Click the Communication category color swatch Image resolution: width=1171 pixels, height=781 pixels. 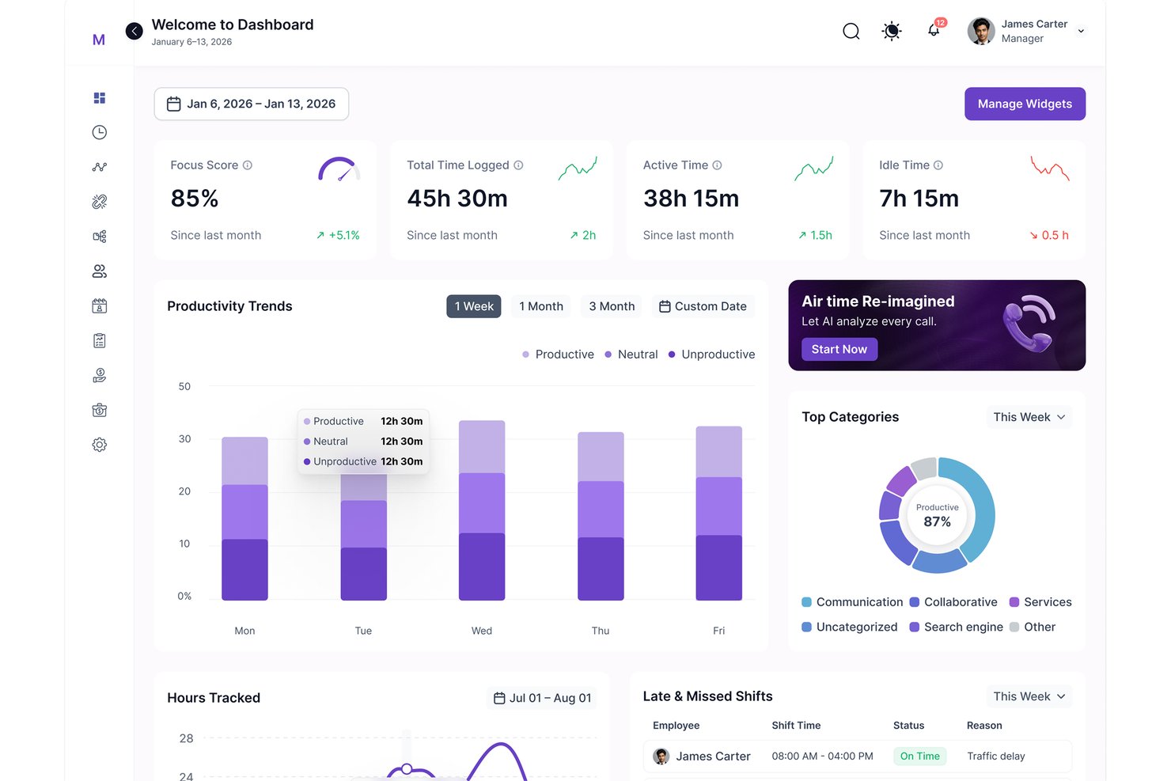point(807,602)
